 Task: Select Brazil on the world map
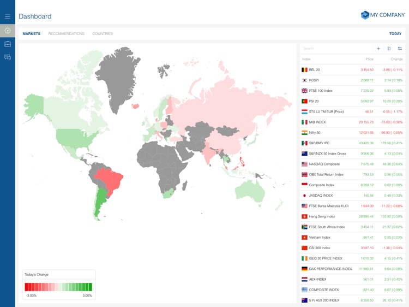pyautogui.click(x=111, y=180)
